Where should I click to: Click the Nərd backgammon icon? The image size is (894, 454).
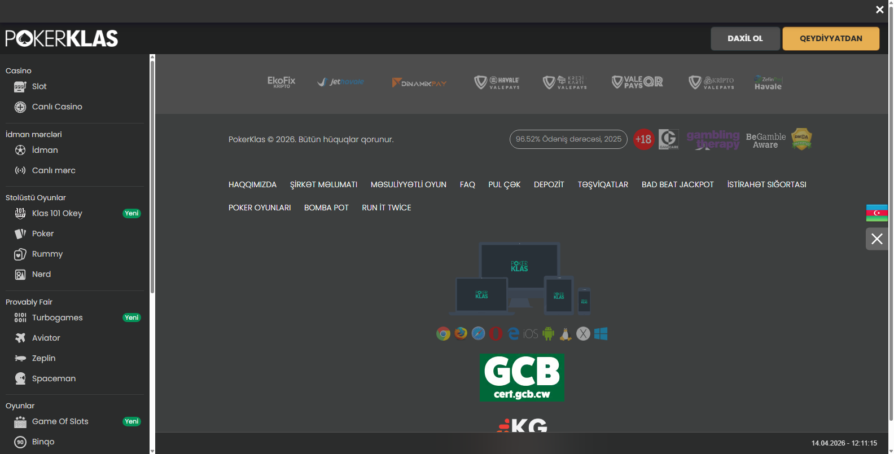coord(20,274)
